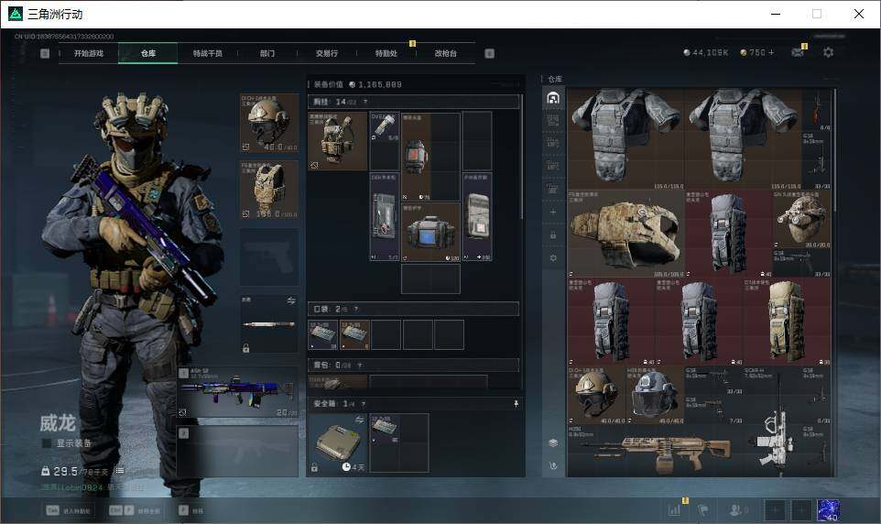The width and height of the screenshot is (881, 524).
Task: Open the mail inbox icon
Action: tap(798, 52)
